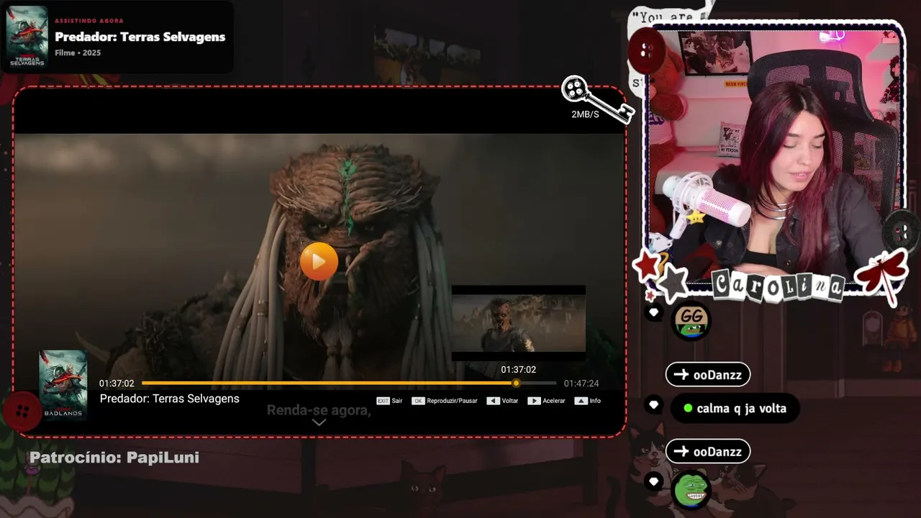Open the movie poster in the Assistindo Agora card
Image resolution: width=921 pixels, height=518 pixels.
[27, 37]
